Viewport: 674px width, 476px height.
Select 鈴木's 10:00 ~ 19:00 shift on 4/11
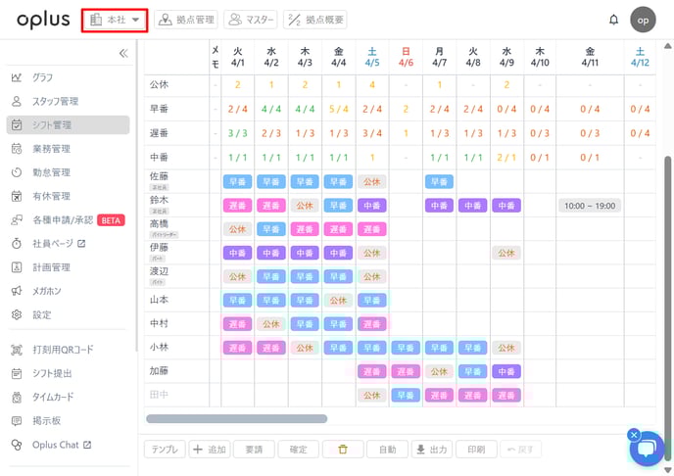591,206
